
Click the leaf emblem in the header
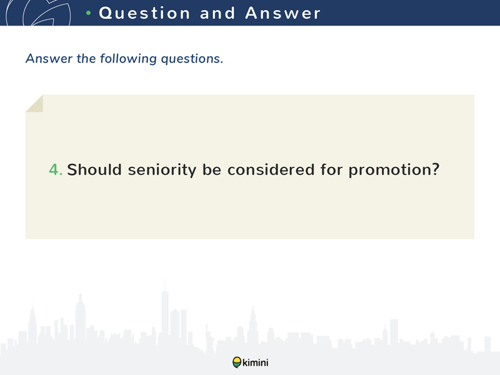pos(38,12)
